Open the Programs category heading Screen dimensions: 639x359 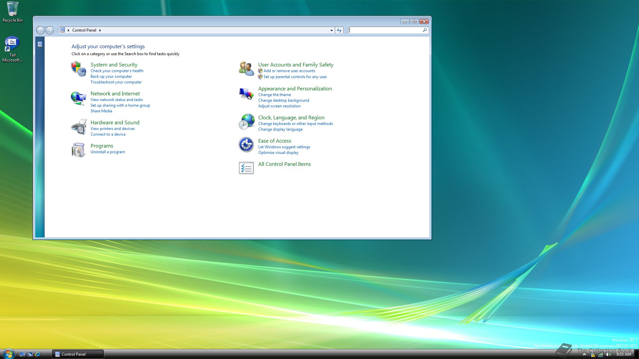(x=102, y=146)
